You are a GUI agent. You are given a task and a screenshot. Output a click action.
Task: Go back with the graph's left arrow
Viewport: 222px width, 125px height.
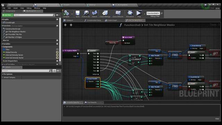[x=65, y=25]
